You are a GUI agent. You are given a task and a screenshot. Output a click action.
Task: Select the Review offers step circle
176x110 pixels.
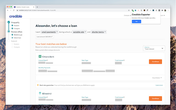coord(9,31)
